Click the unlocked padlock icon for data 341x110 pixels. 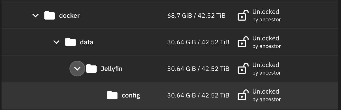[243, 42]
